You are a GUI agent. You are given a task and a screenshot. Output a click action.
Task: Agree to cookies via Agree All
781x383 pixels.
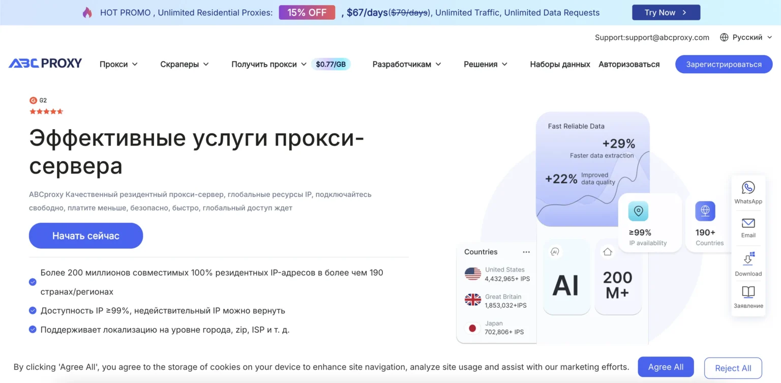(x=665, y=366)
